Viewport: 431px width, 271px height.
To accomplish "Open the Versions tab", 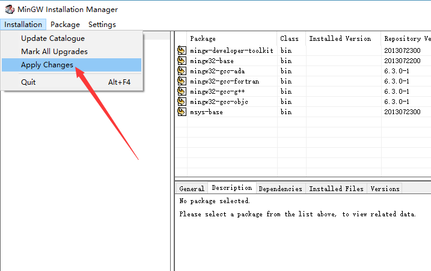I will (x=385, y=189).
